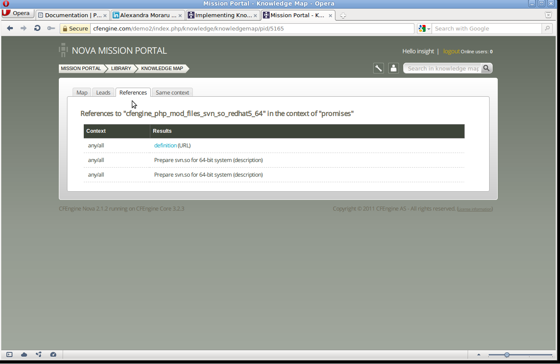This screenshot has width=560, height=364.
Task: Click the license information link
Action: click(475, 209)
